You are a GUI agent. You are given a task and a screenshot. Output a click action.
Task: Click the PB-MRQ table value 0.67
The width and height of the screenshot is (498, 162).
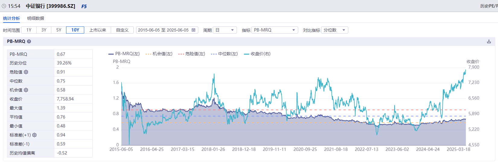tap(61, 54)
